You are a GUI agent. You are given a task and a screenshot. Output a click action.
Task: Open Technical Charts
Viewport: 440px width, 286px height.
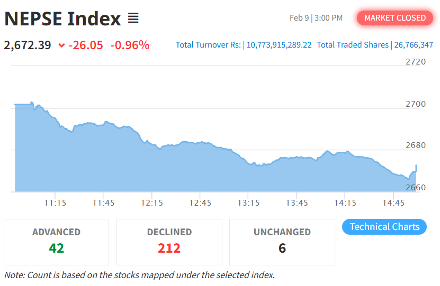(x=384, y=227)
